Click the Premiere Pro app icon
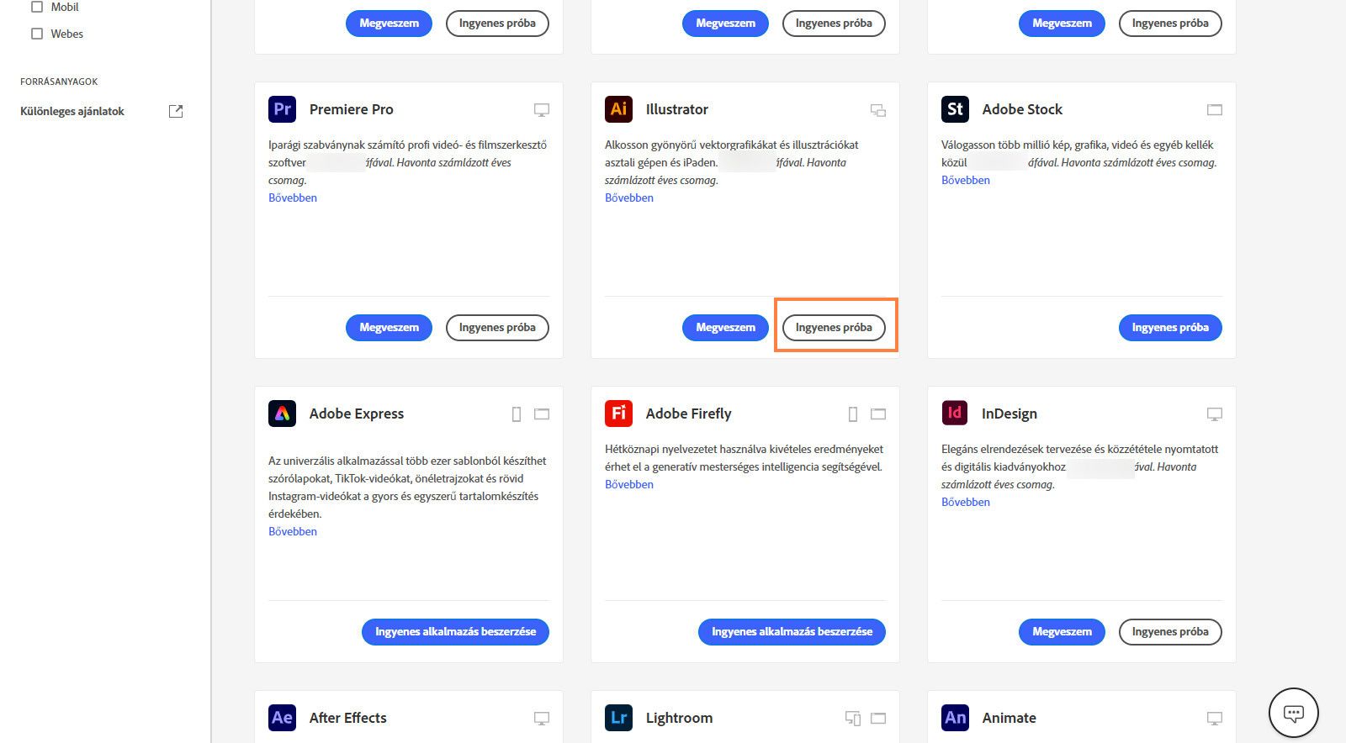The width and height of the screenshot is (1346, 743). pyautogui.click(x=282, y=109)
